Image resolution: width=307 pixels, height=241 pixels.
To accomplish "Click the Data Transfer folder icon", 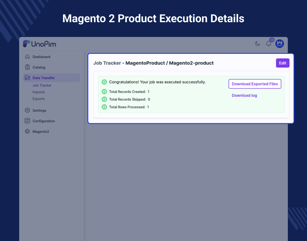I will [x=27, y=78].
